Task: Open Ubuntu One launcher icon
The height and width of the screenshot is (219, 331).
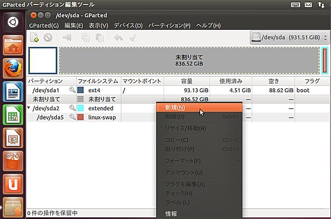Action: [x=13, y=184]
